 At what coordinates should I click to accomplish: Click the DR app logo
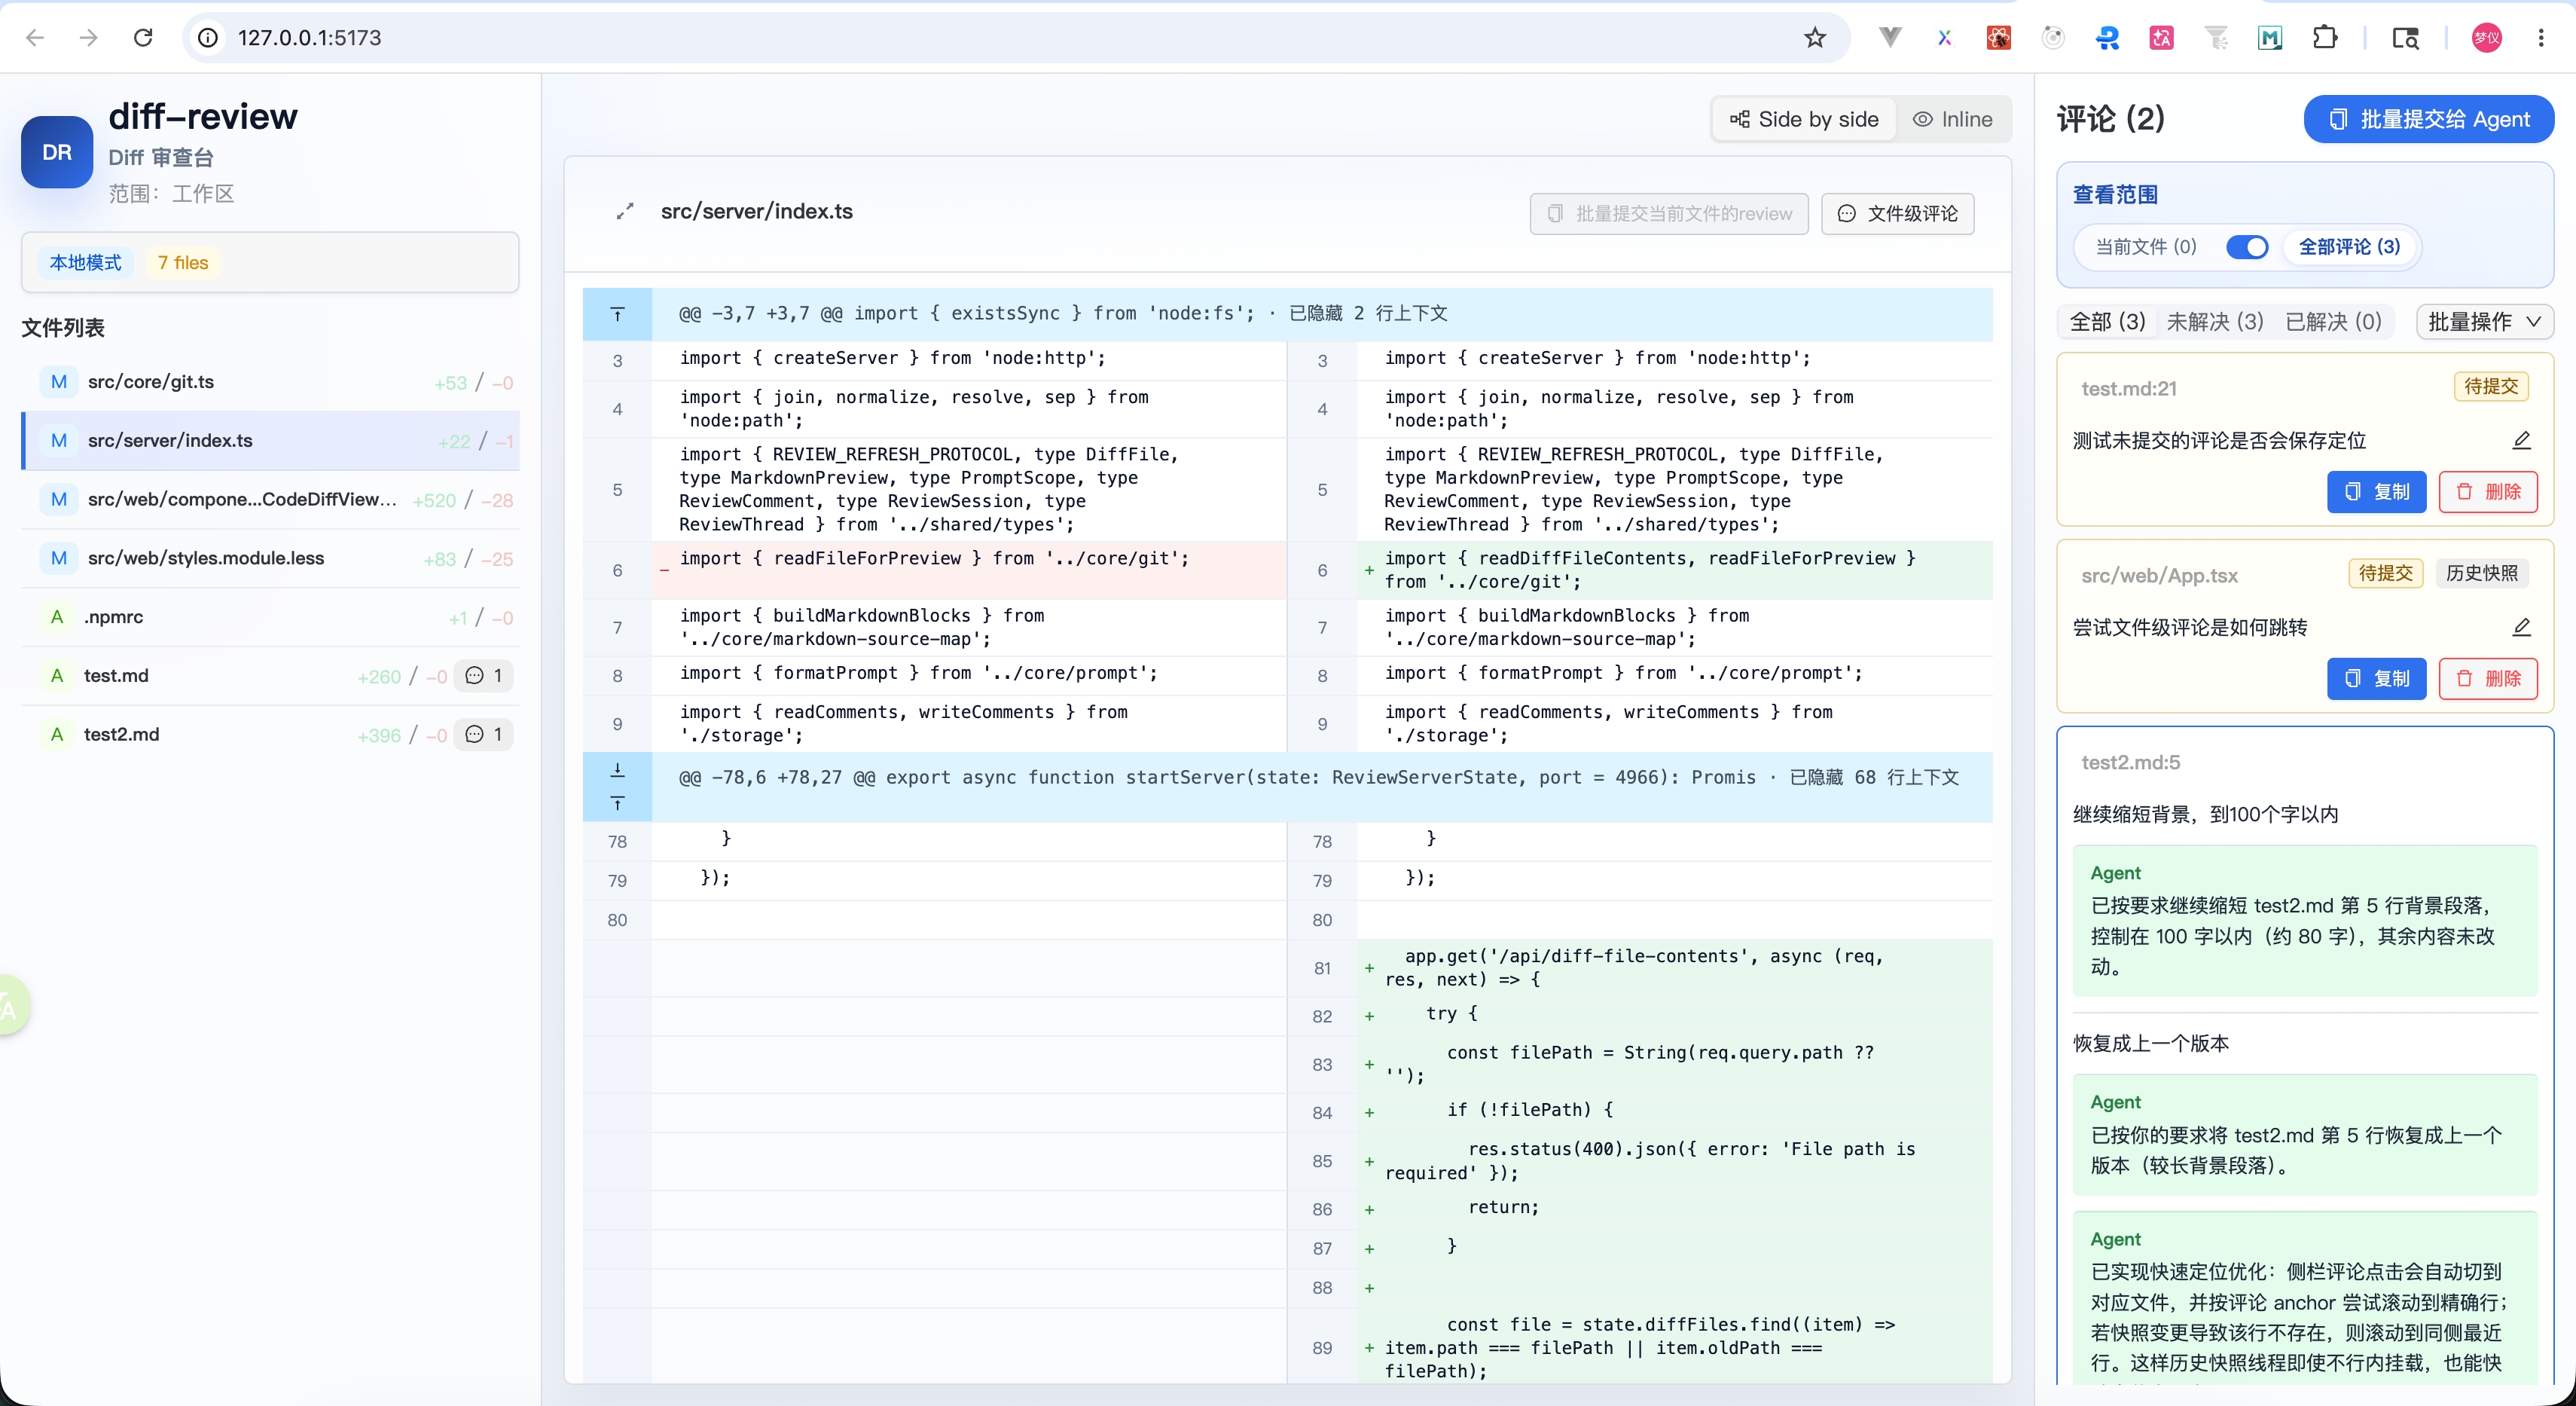(57, 152)
